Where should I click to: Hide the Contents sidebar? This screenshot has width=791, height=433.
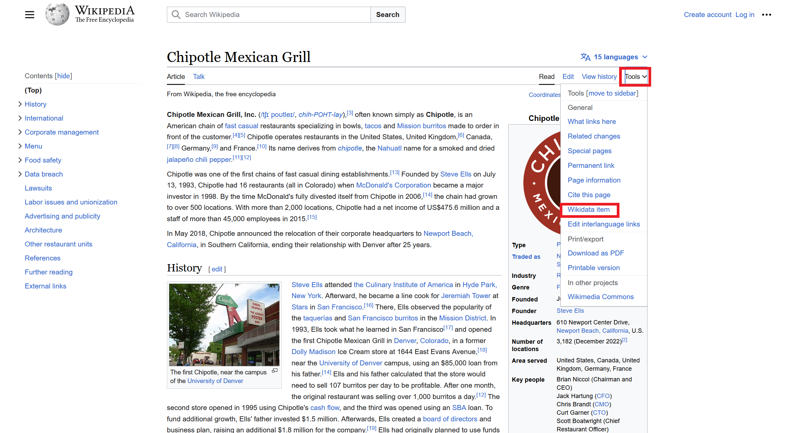click(63, 76)
